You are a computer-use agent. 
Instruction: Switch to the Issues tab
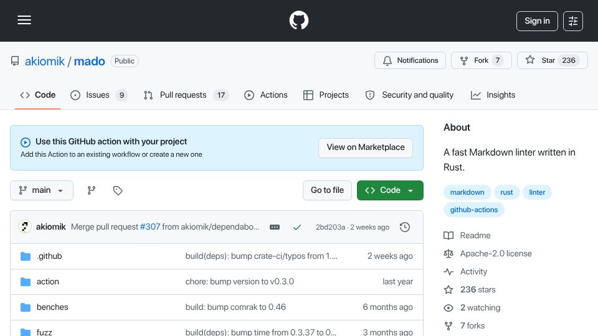(99, 95)
